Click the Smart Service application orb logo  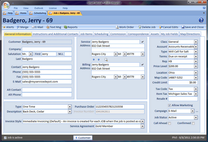6,5
